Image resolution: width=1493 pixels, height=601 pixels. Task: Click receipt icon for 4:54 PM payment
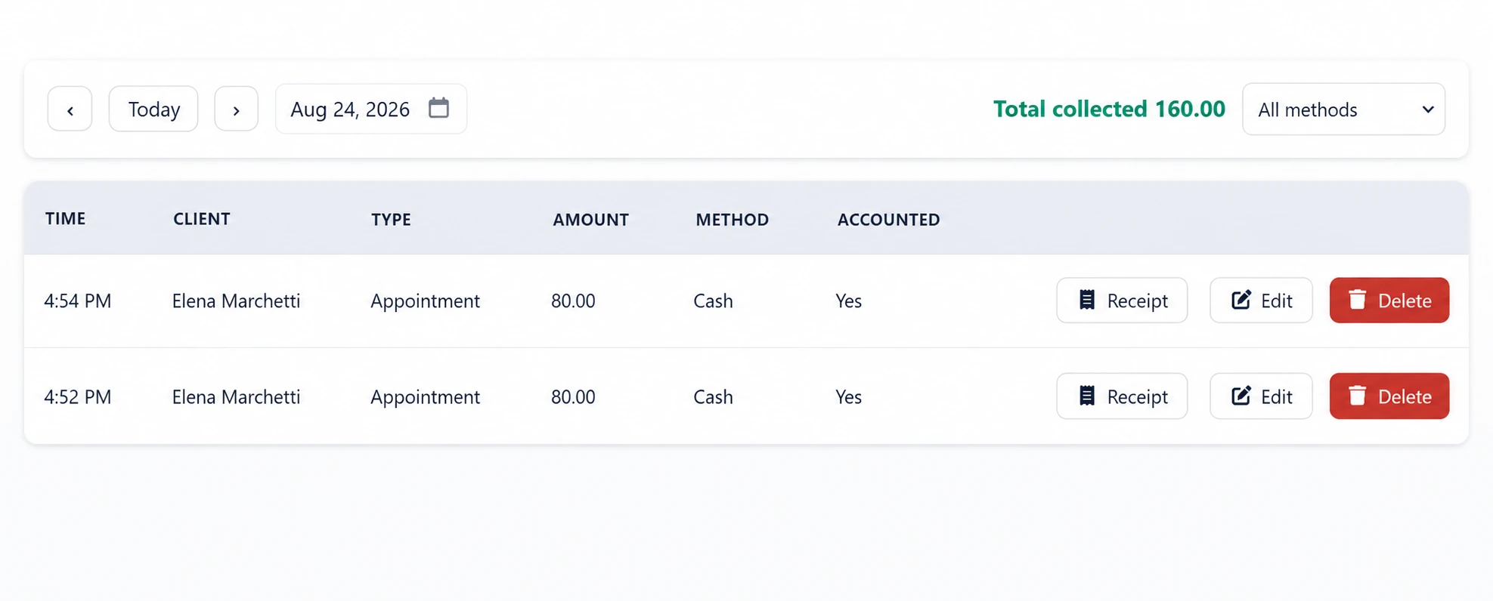click(1086, 300)
